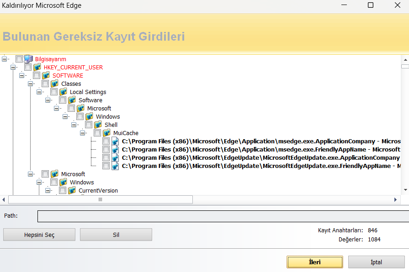Select the msedge.exe.FriendlyAppName entry text

click(261, 149)
